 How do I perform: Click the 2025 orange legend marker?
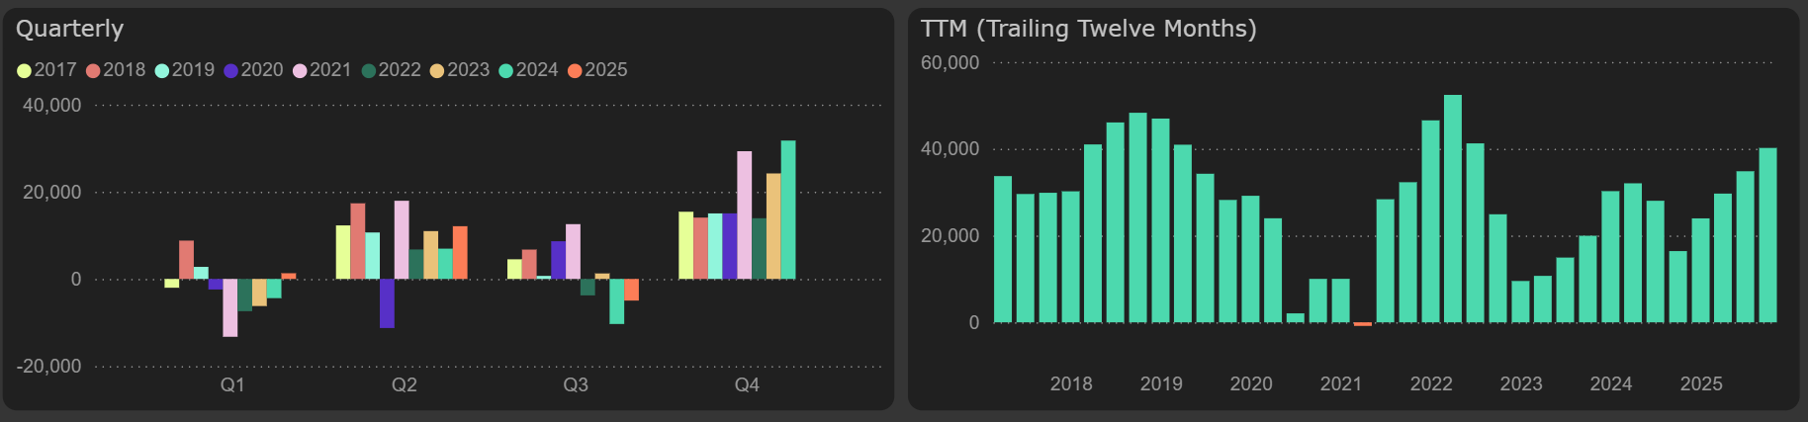coord(575,70)
